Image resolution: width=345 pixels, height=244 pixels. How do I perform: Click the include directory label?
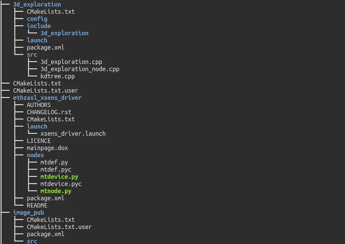pos(39,26)
